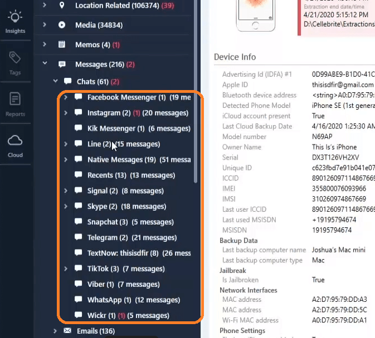Click the Viber chat bubble icon
The height and width of the screenshot is (338, 375).
pos(78,284)
